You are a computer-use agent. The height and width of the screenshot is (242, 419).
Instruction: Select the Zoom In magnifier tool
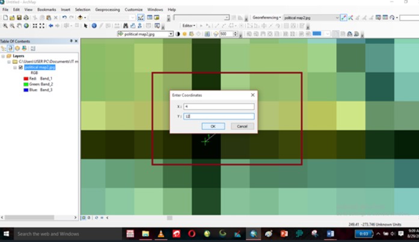pyautogui.click(x=5, y=26)
